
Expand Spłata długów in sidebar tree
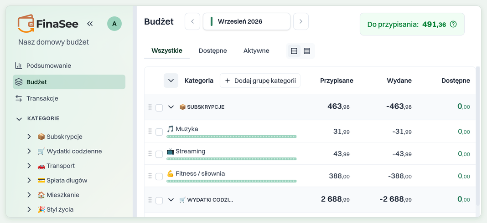(29, 180)
